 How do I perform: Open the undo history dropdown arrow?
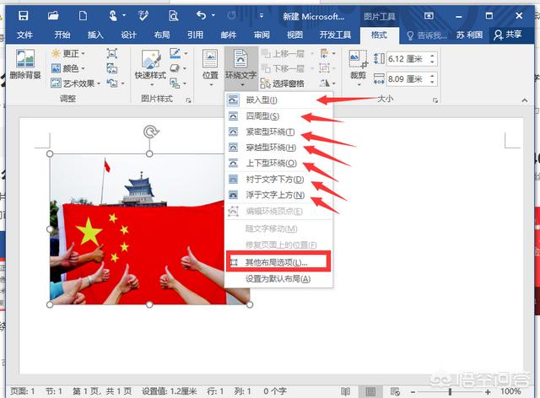click(213, 16)
